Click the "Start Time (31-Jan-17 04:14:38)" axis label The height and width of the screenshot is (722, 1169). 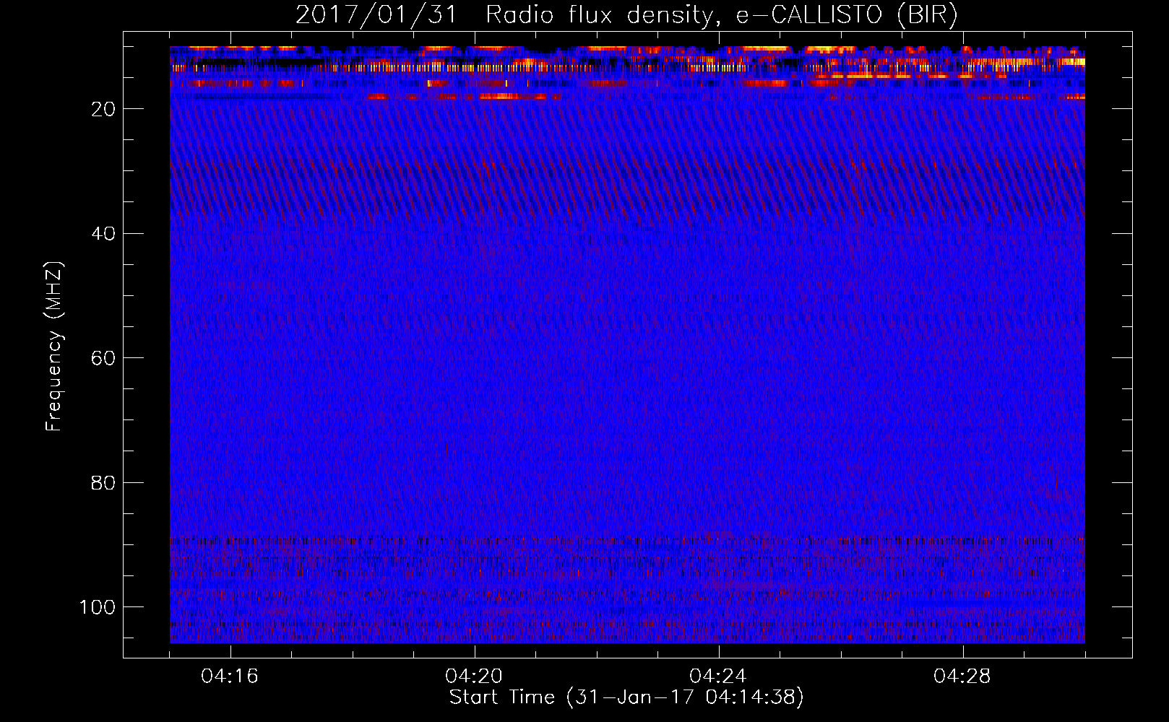point(626,697)
